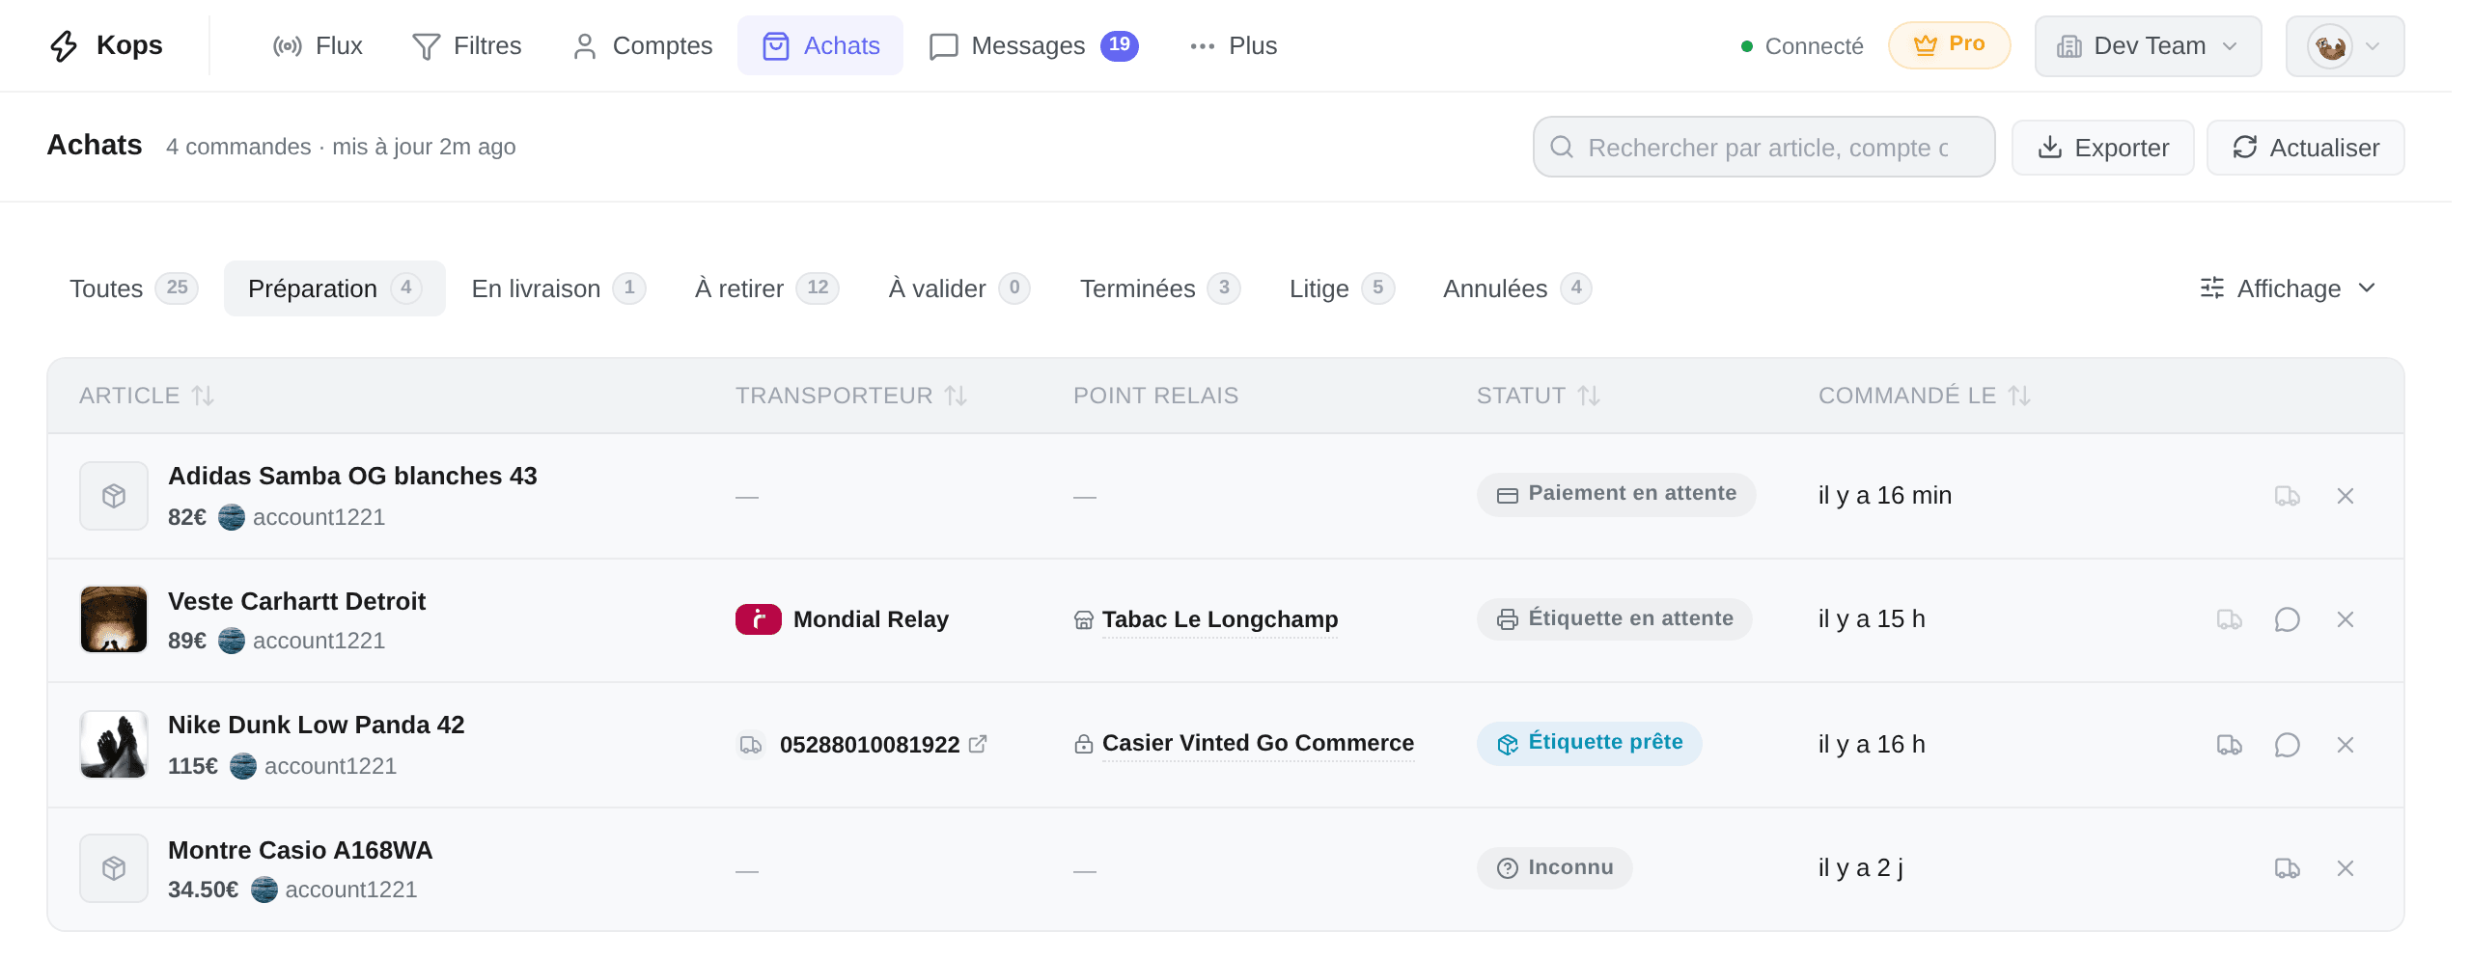Open Montre Casio A168WA title
2471x959 pixels.
[300, 850]
